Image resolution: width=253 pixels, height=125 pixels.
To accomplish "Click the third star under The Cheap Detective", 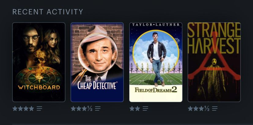I will point(84,108).
